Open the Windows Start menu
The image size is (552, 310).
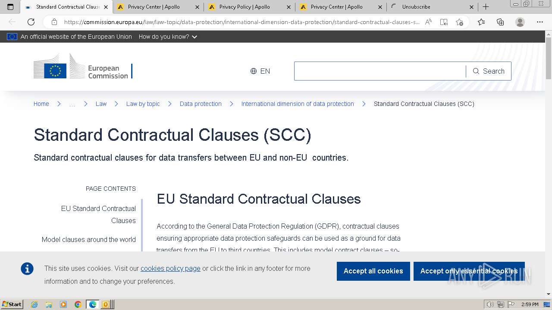point(12,304)
